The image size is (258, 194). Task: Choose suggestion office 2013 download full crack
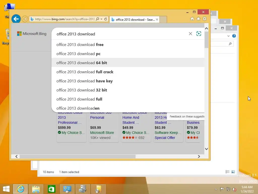(128, 72)
